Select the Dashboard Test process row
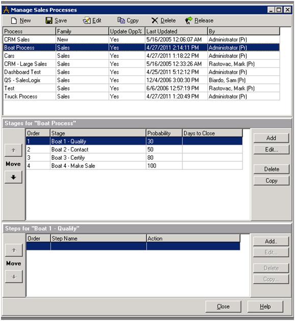Viewport: 295px width, 321px height. click(x=141, y=72)
